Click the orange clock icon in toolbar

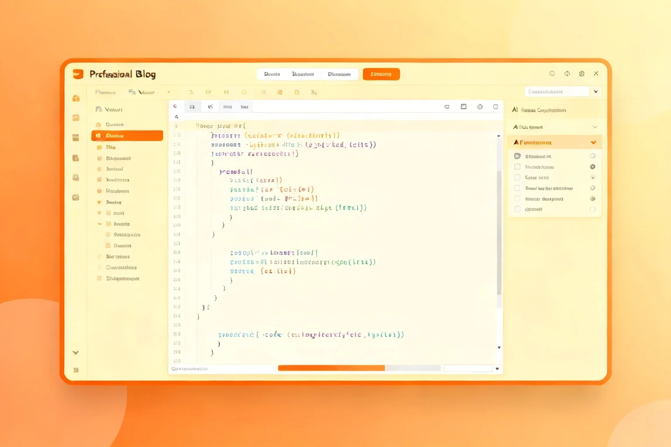[280, 92]
